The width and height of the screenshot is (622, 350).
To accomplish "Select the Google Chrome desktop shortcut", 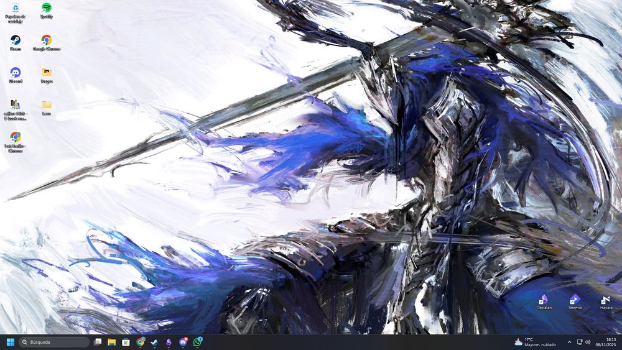I will click(x=47, y=43).
